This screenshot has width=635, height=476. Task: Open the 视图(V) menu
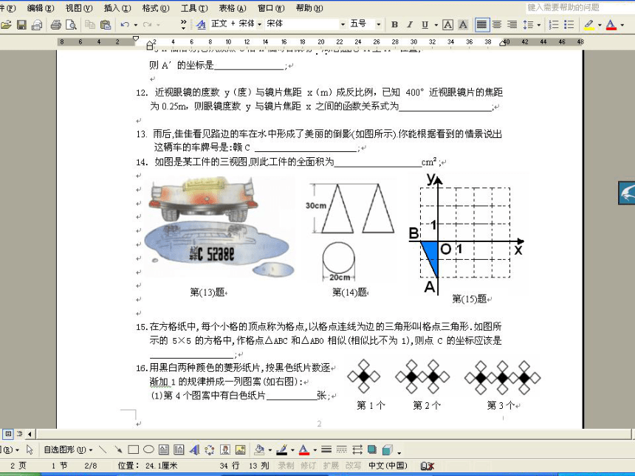79,8
